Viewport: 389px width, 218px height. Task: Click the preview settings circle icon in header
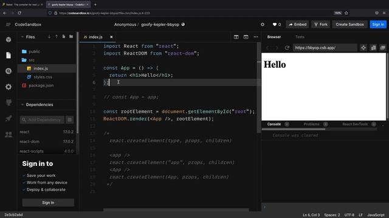click(263, 24)
